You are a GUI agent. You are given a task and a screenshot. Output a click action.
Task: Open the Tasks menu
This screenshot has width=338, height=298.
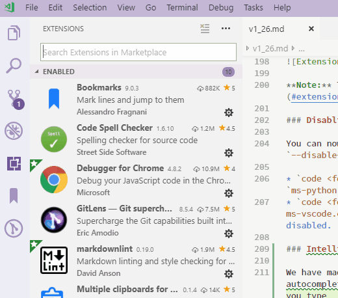tap(253, 8)
